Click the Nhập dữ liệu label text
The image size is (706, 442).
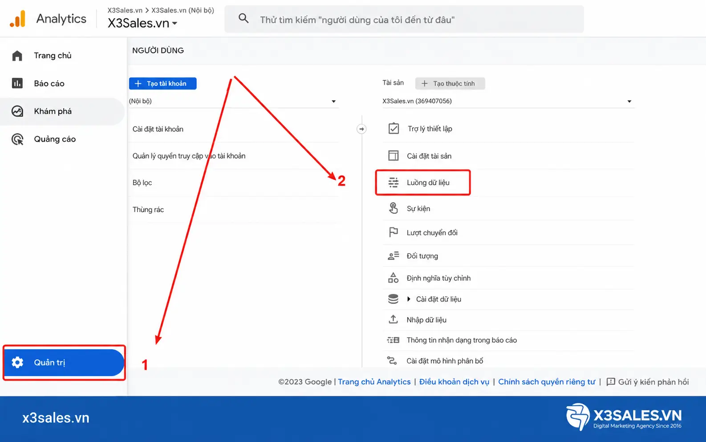pyautogui.click(x=426, y=320)
